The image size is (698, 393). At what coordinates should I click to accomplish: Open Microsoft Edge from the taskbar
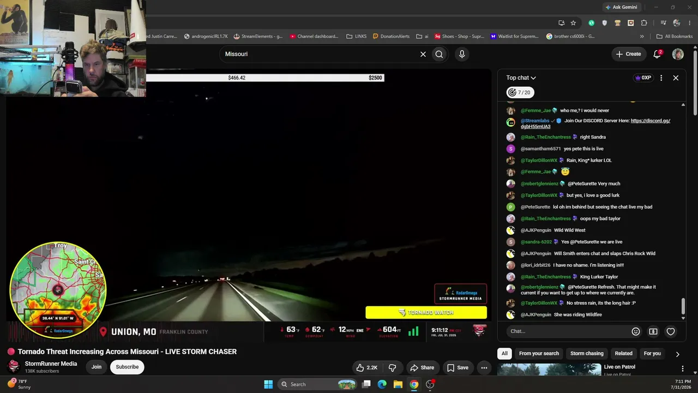tap(382, 384)
